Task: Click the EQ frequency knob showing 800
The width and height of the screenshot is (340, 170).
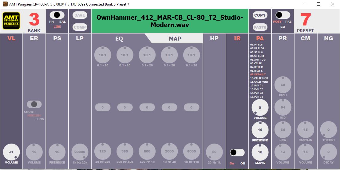Action: pyautogui.click(x=147, y=151)
